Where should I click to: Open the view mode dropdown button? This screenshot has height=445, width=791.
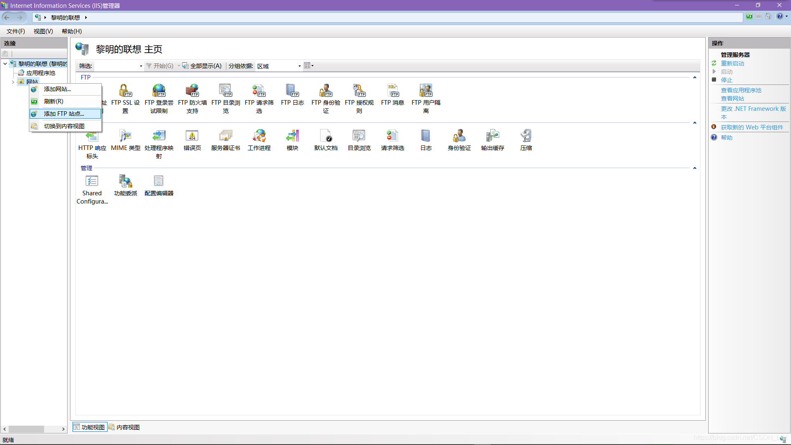point(309,66)
